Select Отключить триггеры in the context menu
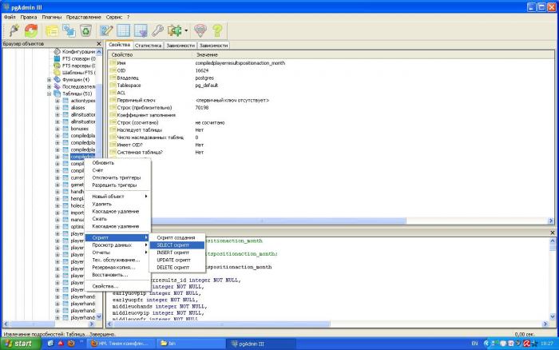The image size is (559, 350). tap(117, 177)
